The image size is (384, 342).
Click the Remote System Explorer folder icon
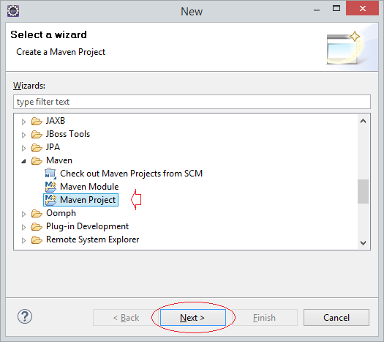click(x=37, y=239)
